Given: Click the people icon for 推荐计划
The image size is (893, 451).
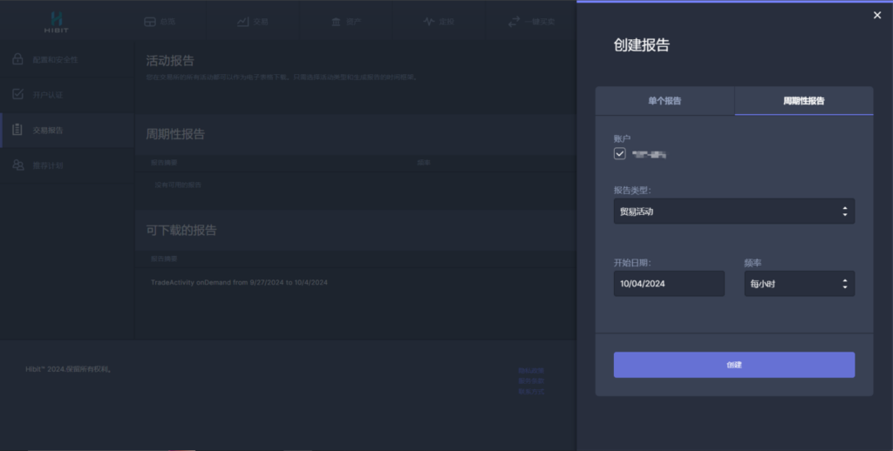Looking at the screenshot, I should pos(17,165).
